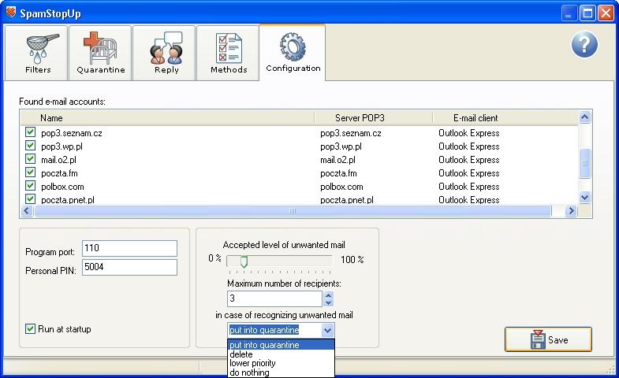The image size is (619, 378).
Task: Collapse the unwanted mail action dropdown arrow
Action: pyautogui.click(x=327, y=330)
